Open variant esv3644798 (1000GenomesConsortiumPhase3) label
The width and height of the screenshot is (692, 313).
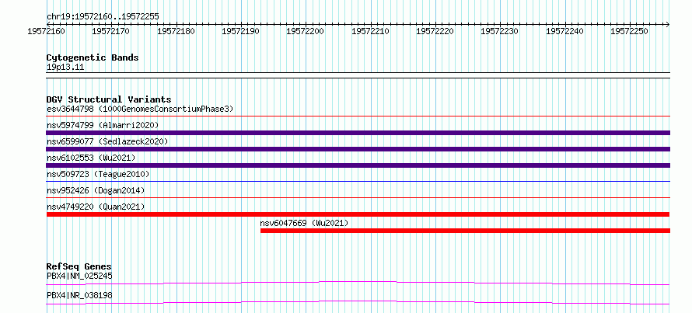(140, 109)
